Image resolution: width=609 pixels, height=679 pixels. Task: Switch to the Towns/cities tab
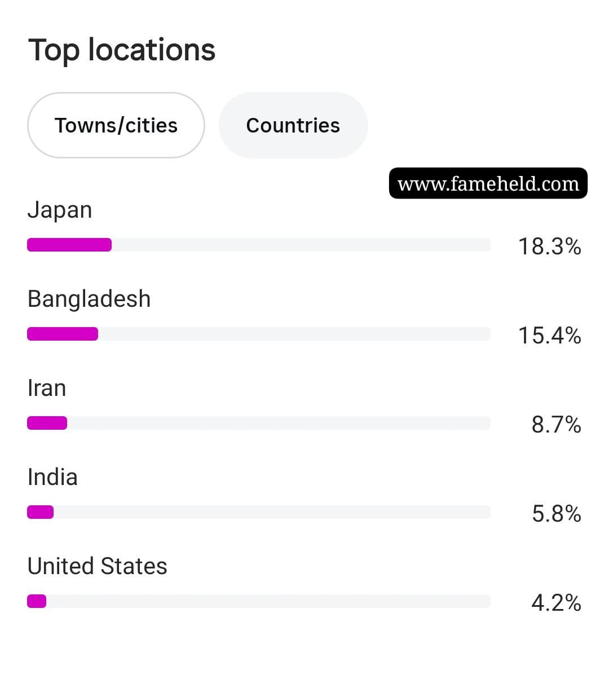[x=116, y=125]
